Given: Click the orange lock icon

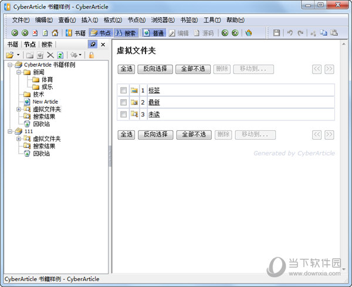Looking at the screenshot, I should point(92,55).
